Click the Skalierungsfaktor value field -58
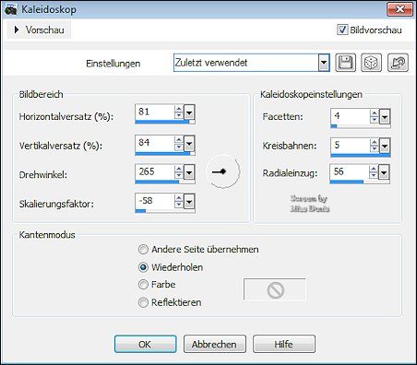Screen dimensions: 417x365 tap(154, 202)
